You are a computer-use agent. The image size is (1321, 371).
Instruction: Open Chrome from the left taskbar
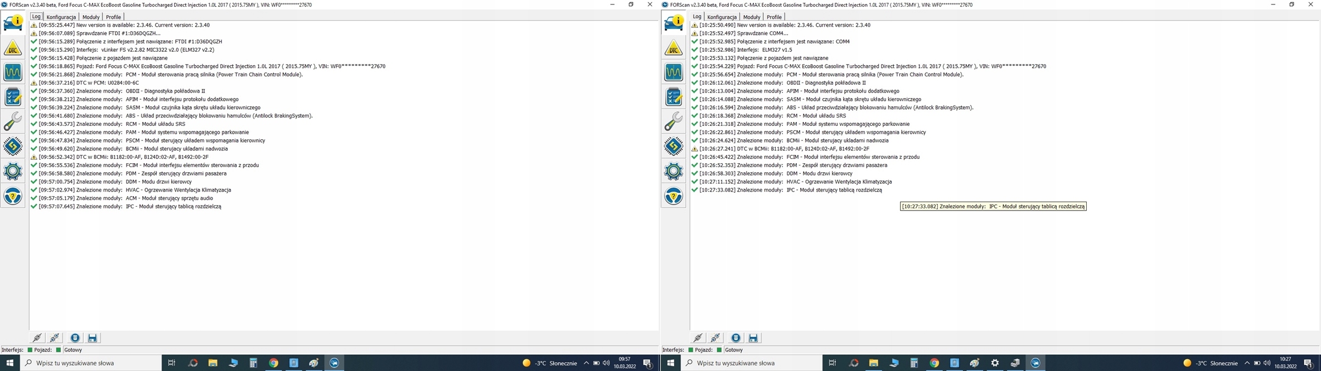click(273, 363)
